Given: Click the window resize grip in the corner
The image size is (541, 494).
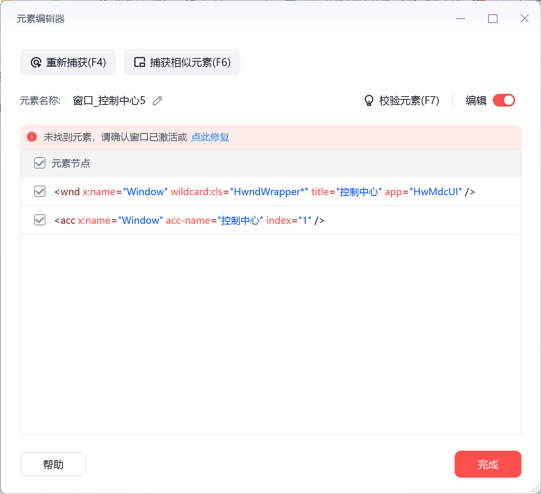Looking at the screenshot, I should (x=535, y=488).
